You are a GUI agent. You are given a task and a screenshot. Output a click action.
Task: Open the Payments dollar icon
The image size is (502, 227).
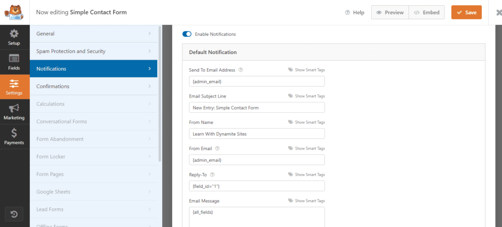[14, 136]
